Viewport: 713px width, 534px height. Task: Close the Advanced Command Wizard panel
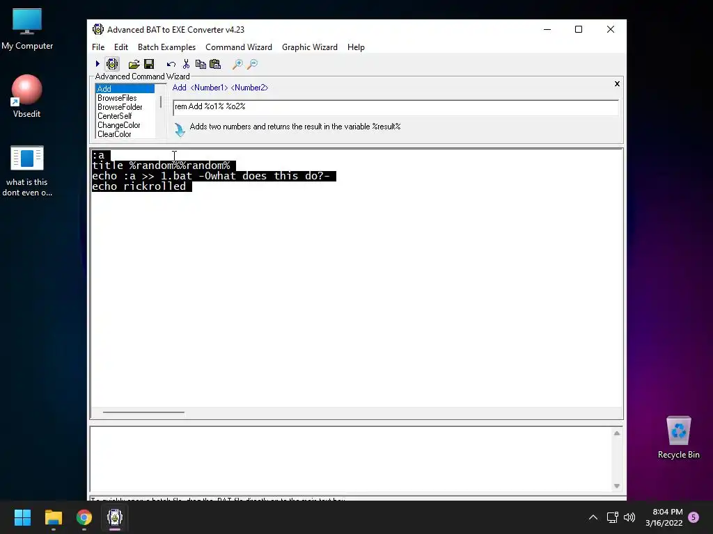[617, 83]
